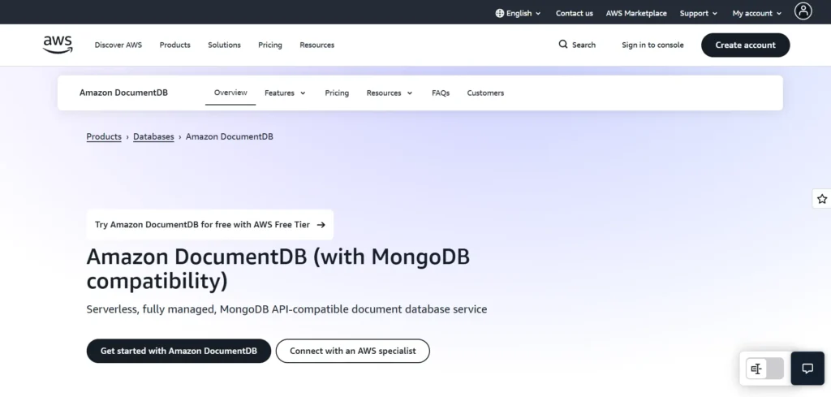
Task: Click the Amazon DocumentDB nav title
Action: (123, 93)
